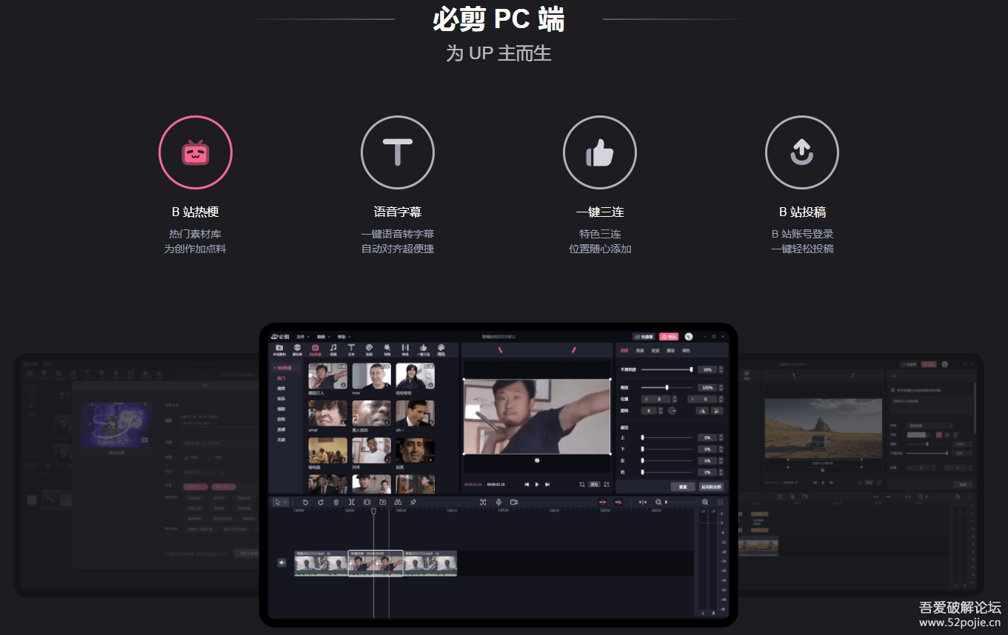Screen dimensions: 1008x635
Task: Select the 'nice' meme thumbnail
Action: (x=371, y=376)
